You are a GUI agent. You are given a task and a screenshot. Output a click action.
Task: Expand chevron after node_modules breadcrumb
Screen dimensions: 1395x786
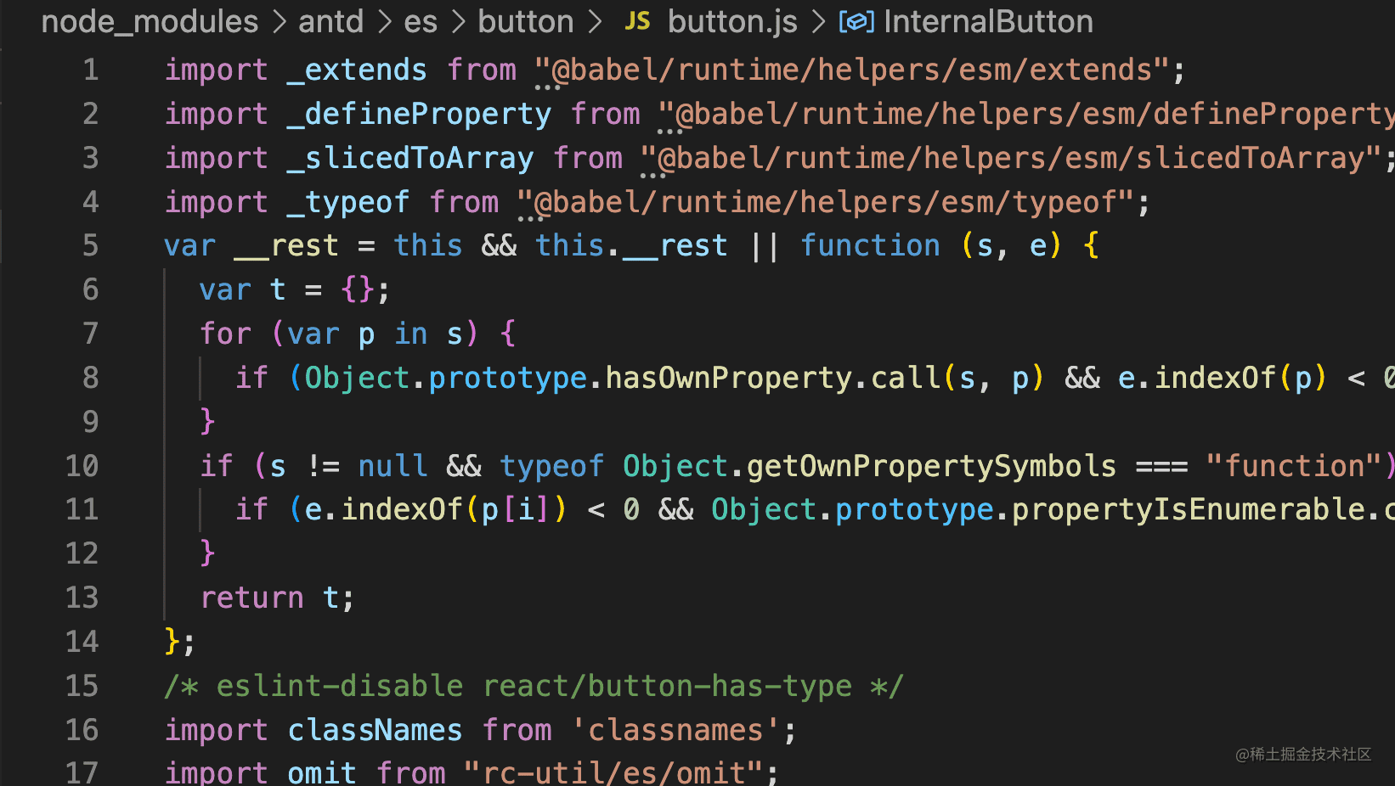(280, 22)
